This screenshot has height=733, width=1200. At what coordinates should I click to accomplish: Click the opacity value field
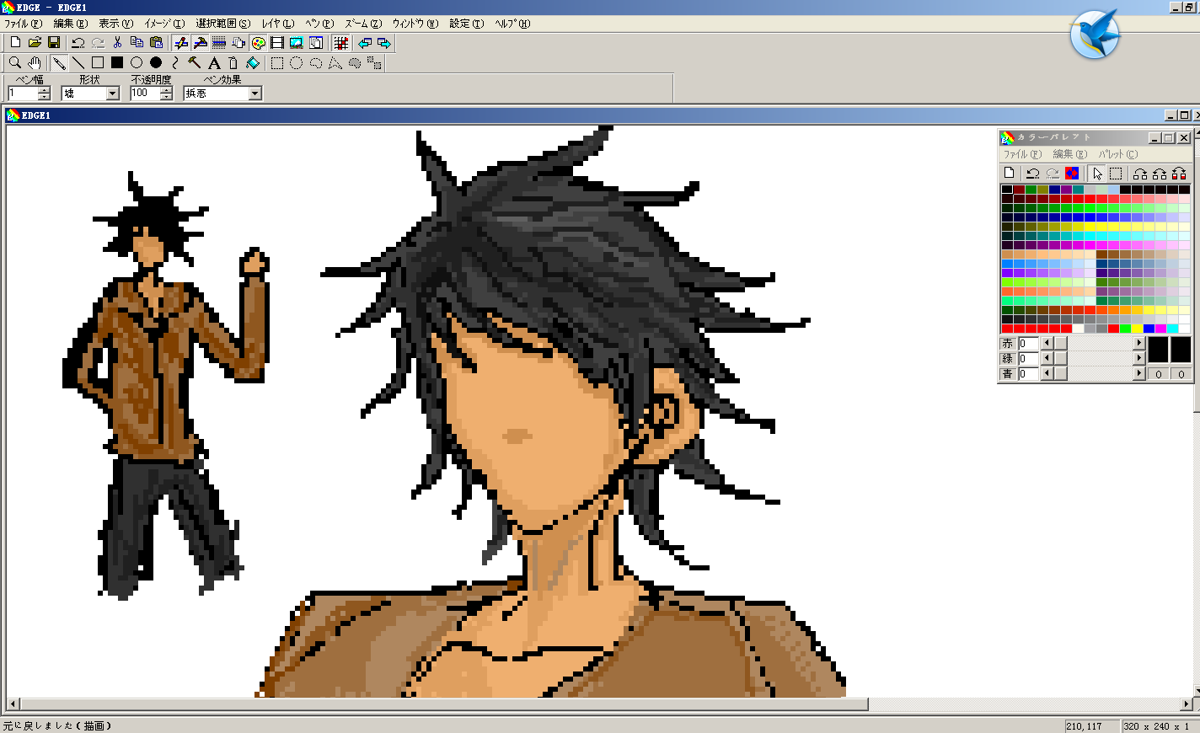pos(144,94)
